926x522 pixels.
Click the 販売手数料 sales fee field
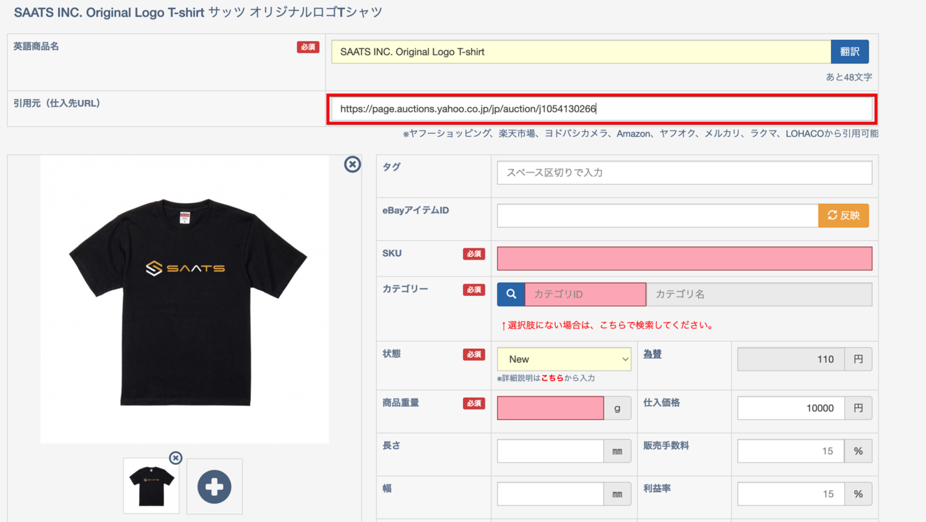point(791,452)
